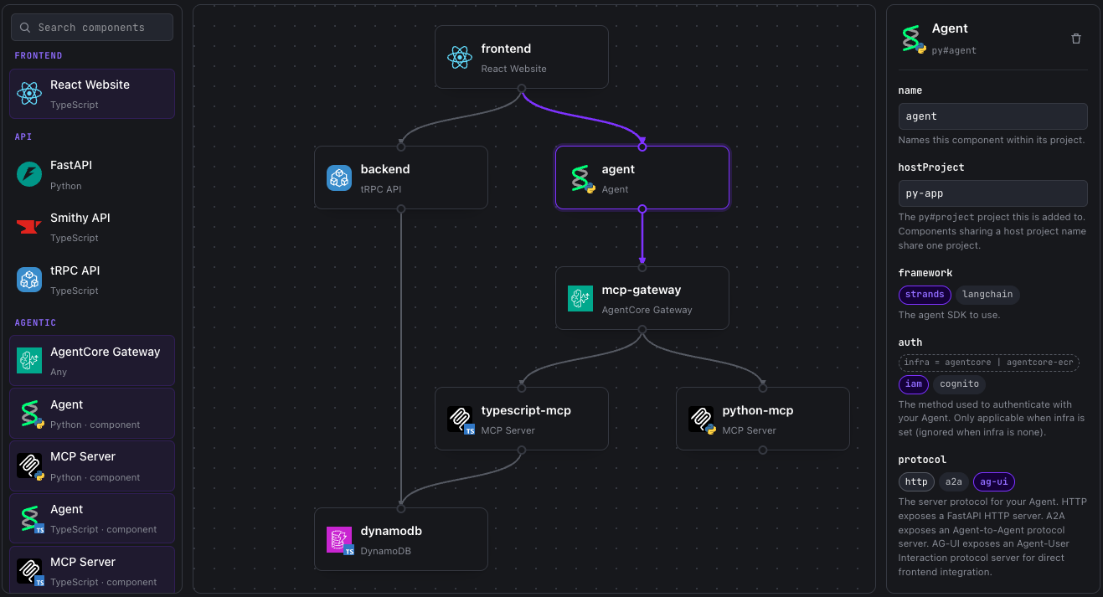Screen dimensions: 1103x597
Task: Click the python-mcp node icon
Action: point(701,419)
